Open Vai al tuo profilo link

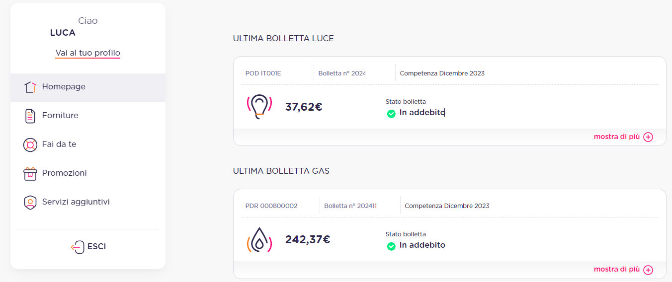click(x=87, y=53)
